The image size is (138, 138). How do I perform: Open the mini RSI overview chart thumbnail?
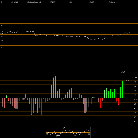point(68,132)
